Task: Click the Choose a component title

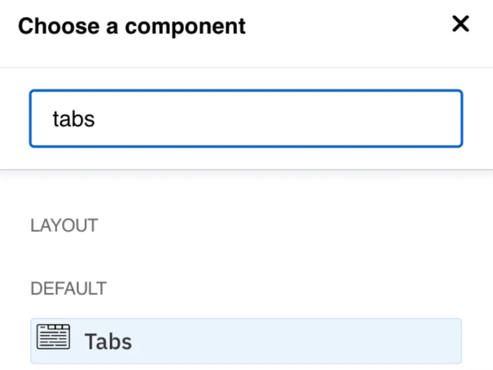Action: [x=131, y=26]
